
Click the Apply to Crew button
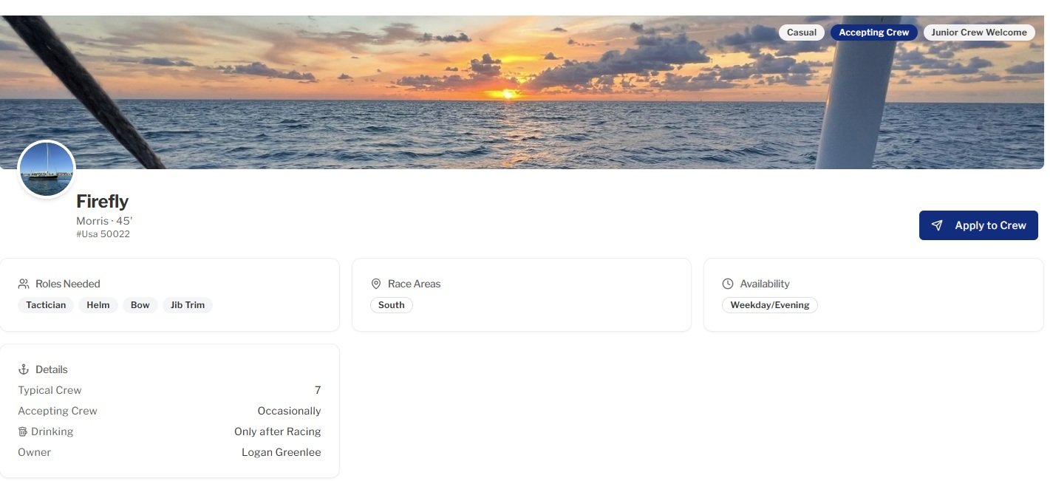[x=978, y=225]
